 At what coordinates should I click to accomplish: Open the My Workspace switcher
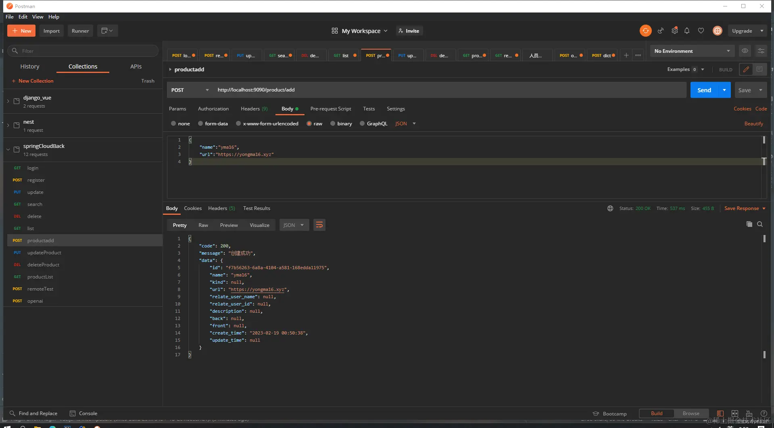pos(359,31)
